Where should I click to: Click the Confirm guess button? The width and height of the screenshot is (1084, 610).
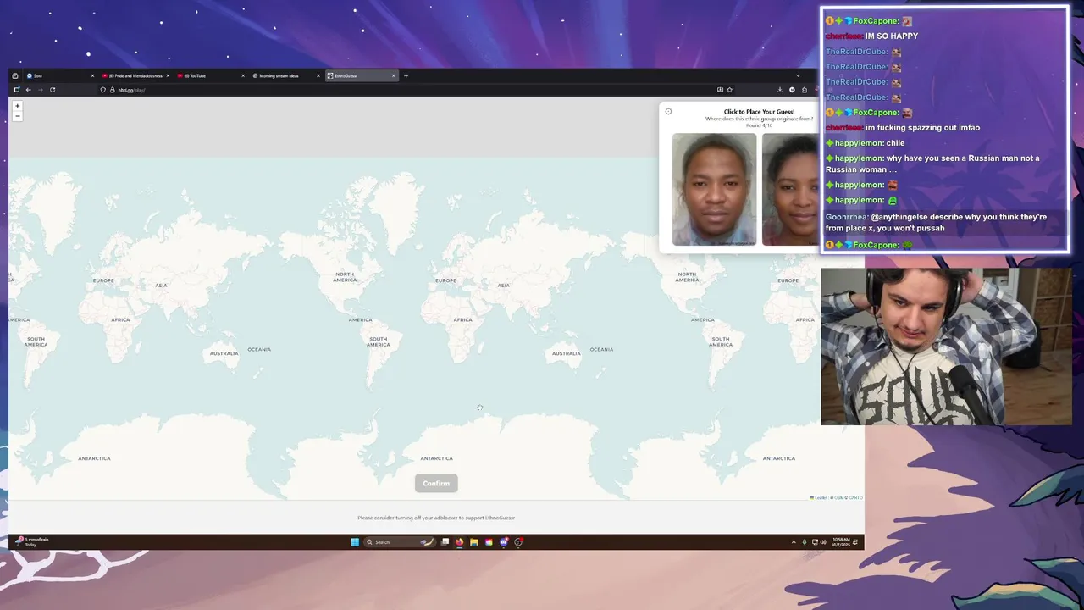[x=436, y=483]
